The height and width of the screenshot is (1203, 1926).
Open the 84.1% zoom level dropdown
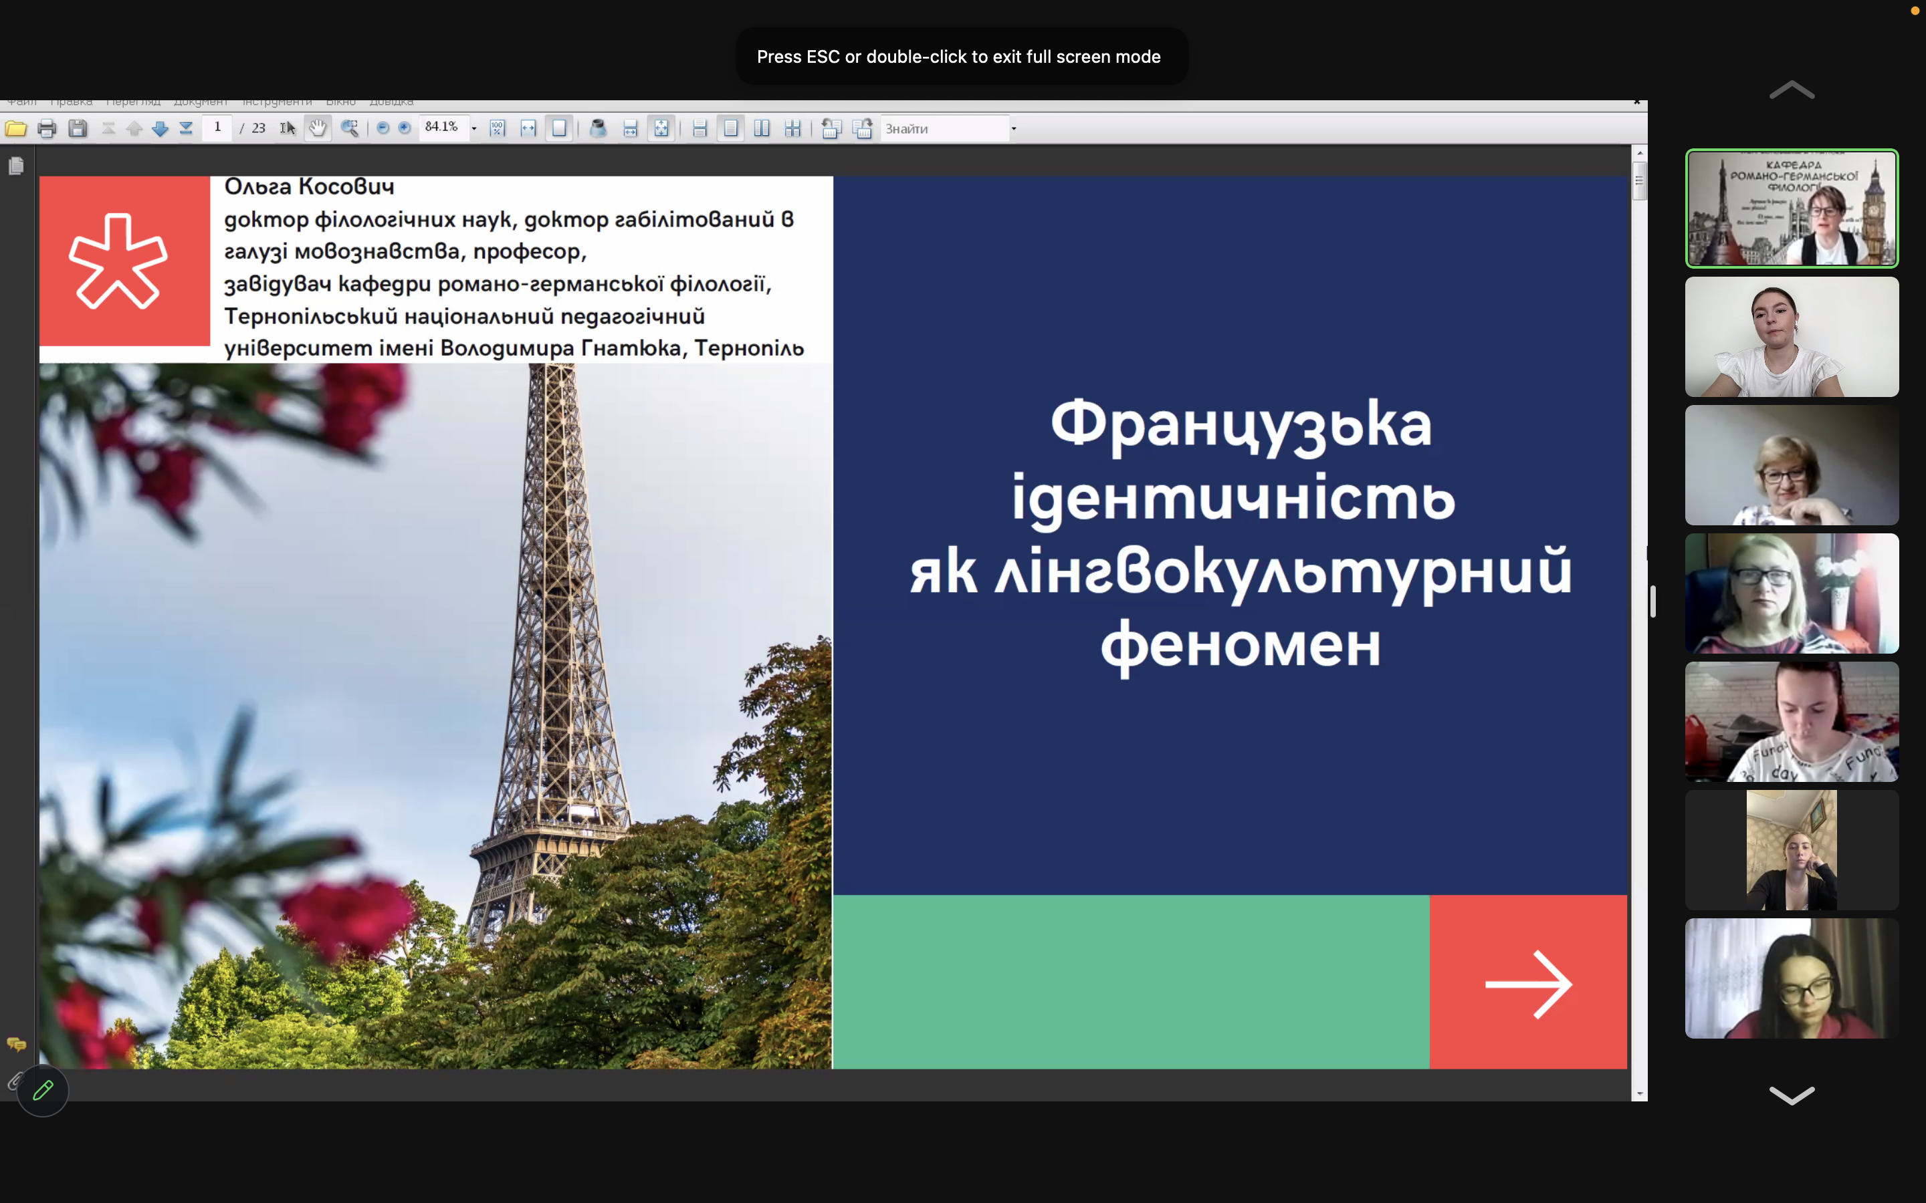pos(474,128)
